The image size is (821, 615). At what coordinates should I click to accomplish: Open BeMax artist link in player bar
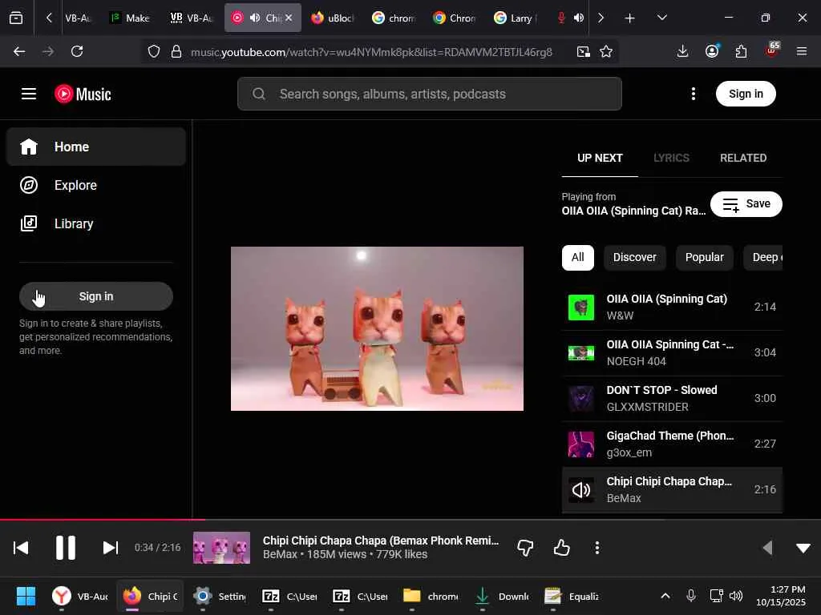click(x=280, y=554)
